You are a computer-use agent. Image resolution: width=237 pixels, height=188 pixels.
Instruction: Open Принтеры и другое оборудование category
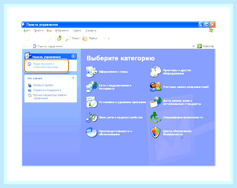(177, 72)
